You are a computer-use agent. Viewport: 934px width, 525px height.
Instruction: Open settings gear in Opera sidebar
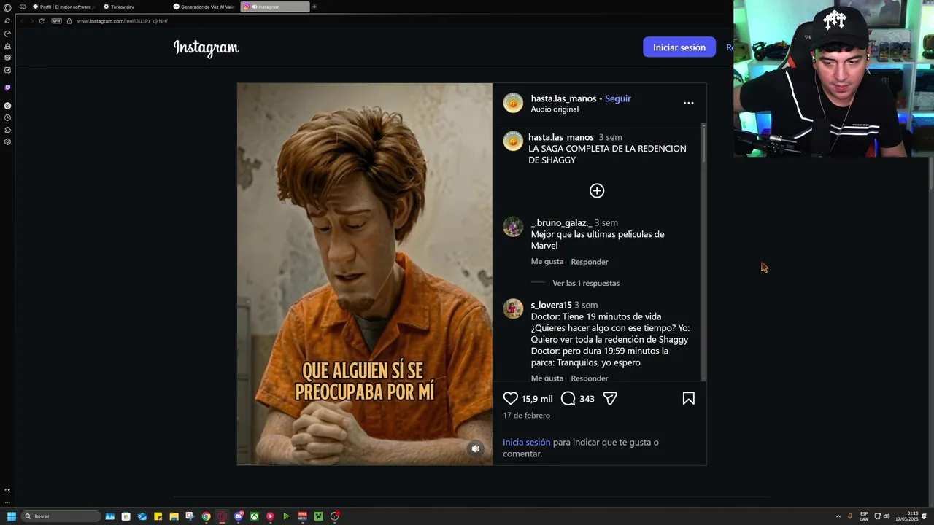pyautogui.click(x=7, y=141)
